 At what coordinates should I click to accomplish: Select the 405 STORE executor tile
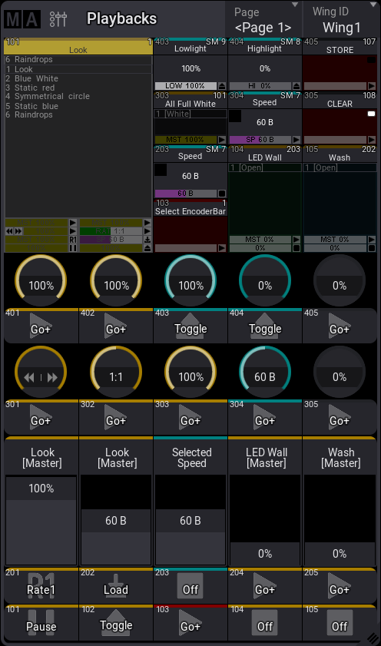340,64
